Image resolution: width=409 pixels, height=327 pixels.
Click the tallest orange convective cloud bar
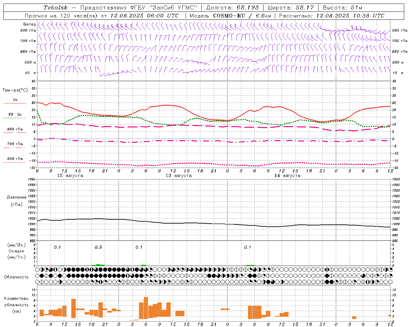tap(146, 308)
